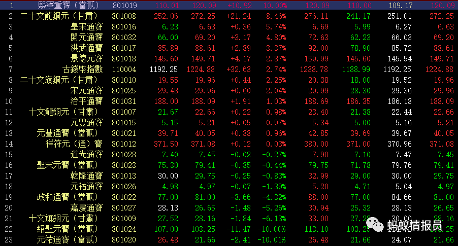
Task: Select the 嘉慶通寶 row name
Action: coord(86,208)
